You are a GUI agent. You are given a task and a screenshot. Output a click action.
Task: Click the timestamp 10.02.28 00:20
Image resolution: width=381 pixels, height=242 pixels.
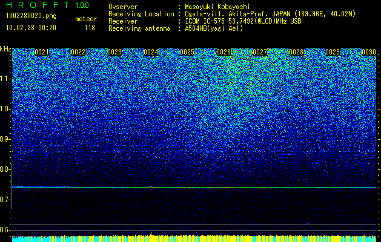[x=31, y=28]
